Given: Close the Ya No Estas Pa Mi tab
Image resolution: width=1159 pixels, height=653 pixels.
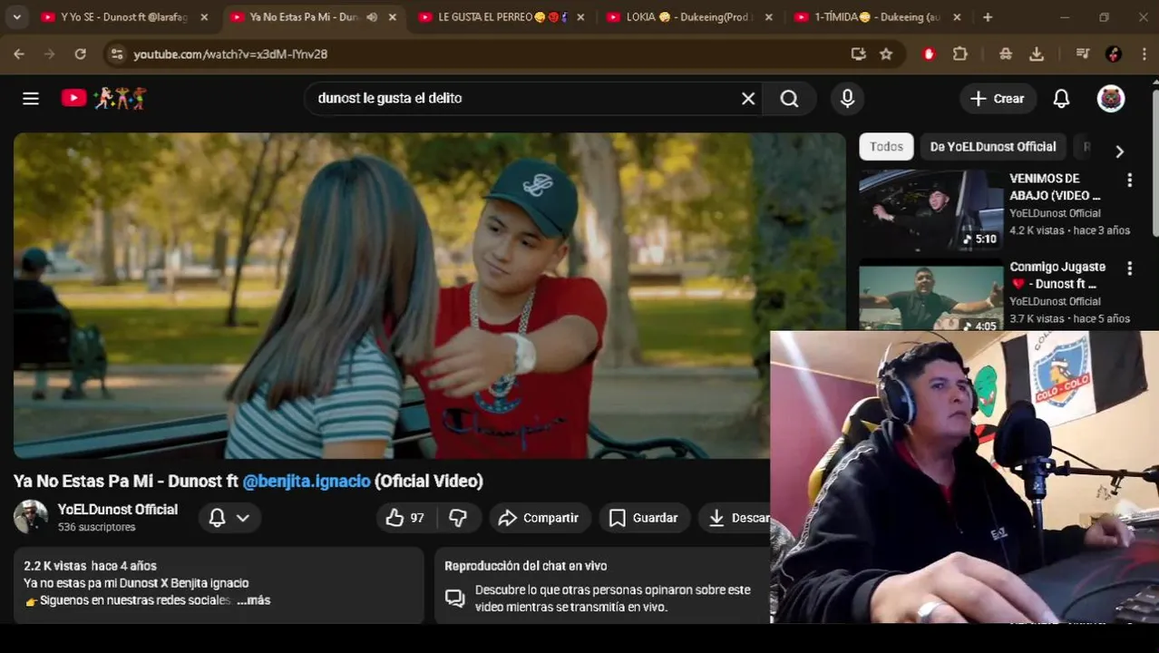Looking at the screenshot, I should coord(392,17).
